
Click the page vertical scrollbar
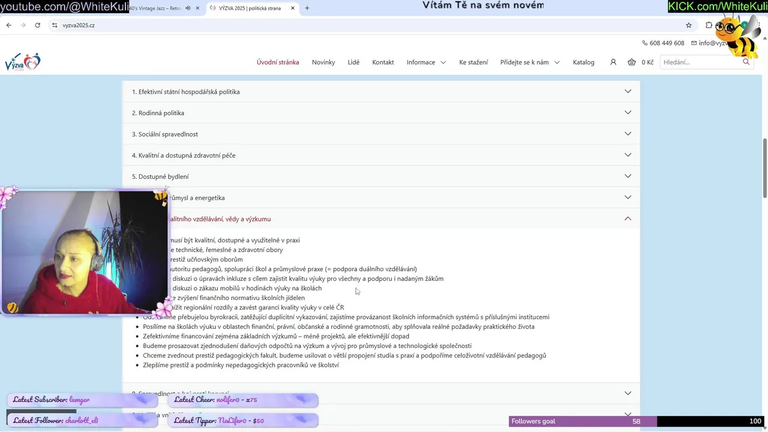tap(764, 168)
